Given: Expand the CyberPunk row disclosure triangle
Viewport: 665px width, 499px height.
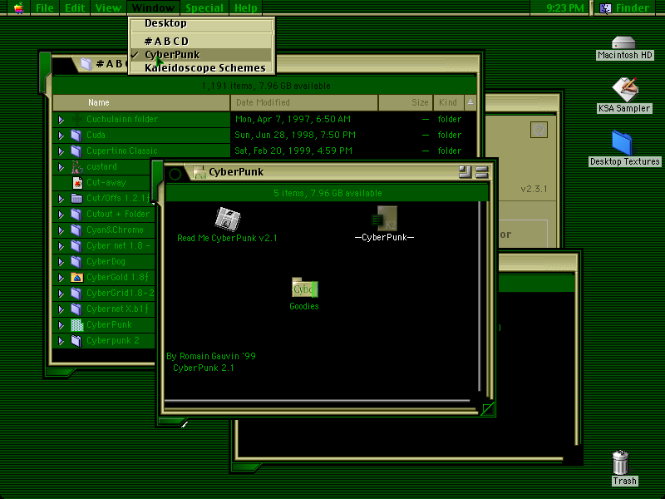Looking at the screenshot, I should (61, 325).
